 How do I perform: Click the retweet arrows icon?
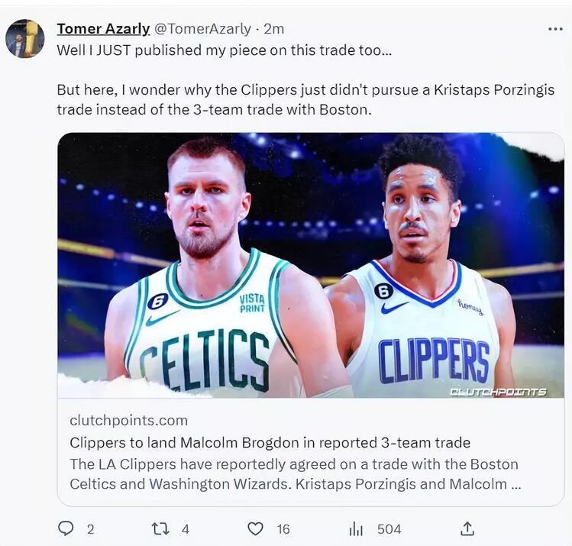(160, 528)
